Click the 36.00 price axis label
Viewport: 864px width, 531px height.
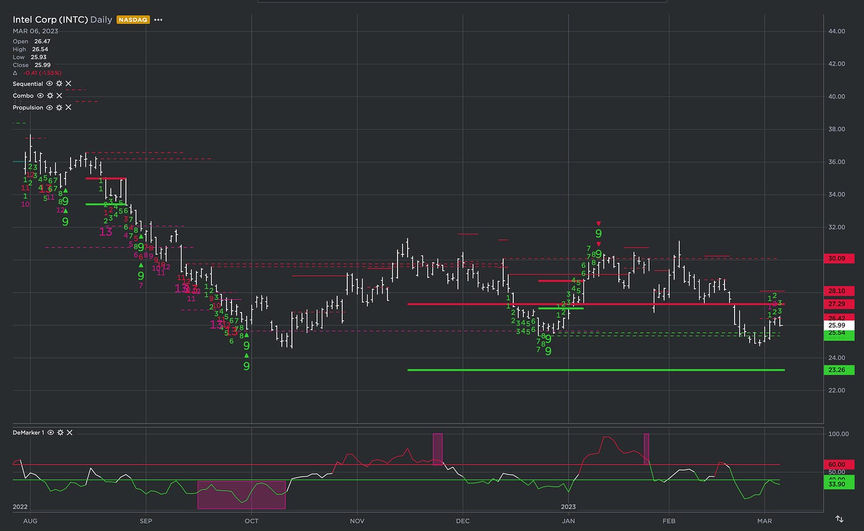click(837, 161)
